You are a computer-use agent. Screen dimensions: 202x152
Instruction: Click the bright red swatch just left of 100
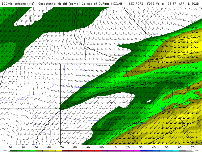coord(98,151)
